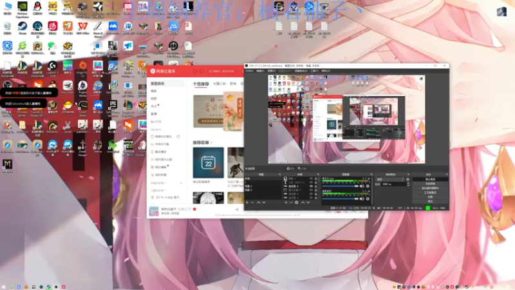Open OBS scene transition properties gear

pos(407,180)
